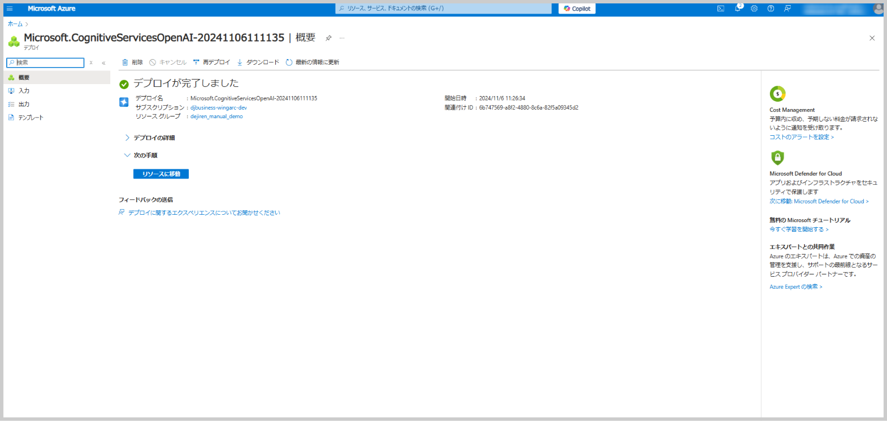
Task: Click the 再デプロイ toolbar button
Action: tap(212, 62)
